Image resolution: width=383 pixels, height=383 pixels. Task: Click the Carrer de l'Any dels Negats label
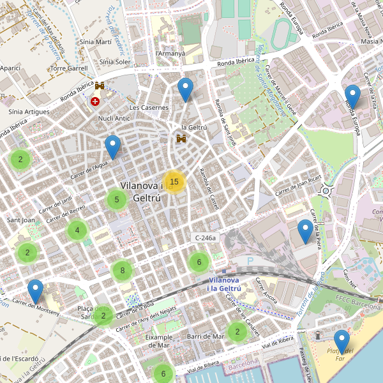[146, 319]
